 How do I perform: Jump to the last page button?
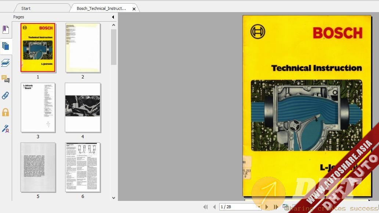click(276, 207)
